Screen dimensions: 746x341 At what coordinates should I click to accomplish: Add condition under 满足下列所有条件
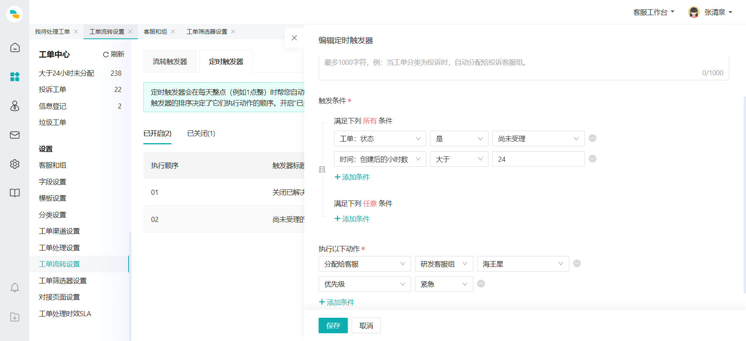click(x=352, y=177)
